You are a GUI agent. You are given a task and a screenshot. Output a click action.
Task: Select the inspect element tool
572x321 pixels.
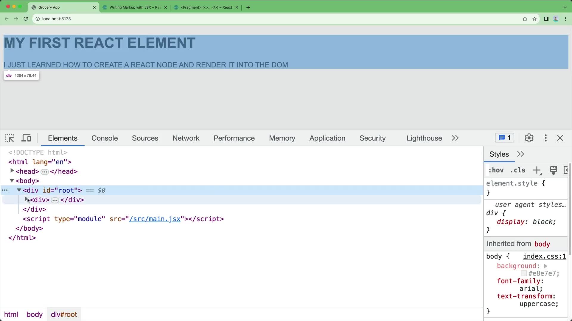tap(10, 138)
